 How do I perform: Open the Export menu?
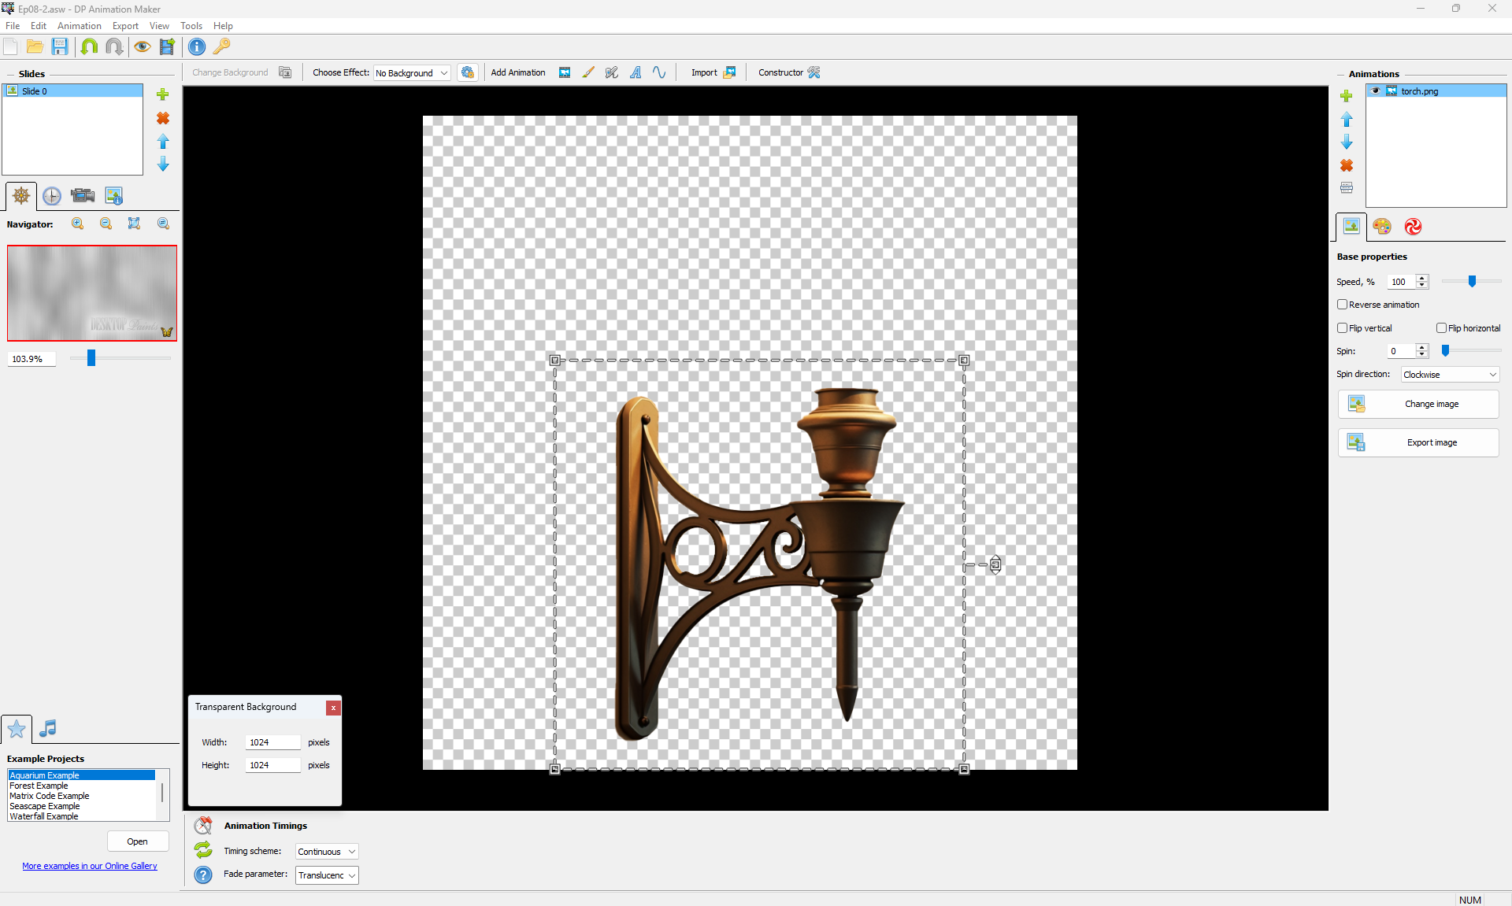point(125,26)
